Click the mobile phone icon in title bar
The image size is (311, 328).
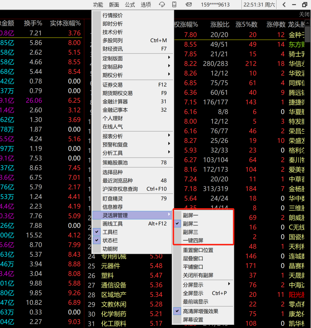tap(174, 4)
